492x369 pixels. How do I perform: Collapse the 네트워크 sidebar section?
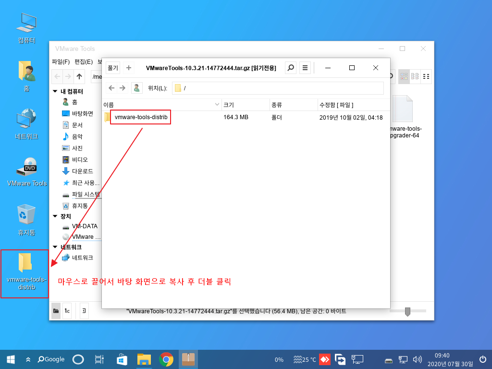(x=55, y=247)
